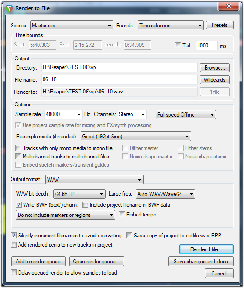Enable Add rendered items to new tracks
Image resolution: width=244 pixels, height=288 pixels.
coord(13,245)
